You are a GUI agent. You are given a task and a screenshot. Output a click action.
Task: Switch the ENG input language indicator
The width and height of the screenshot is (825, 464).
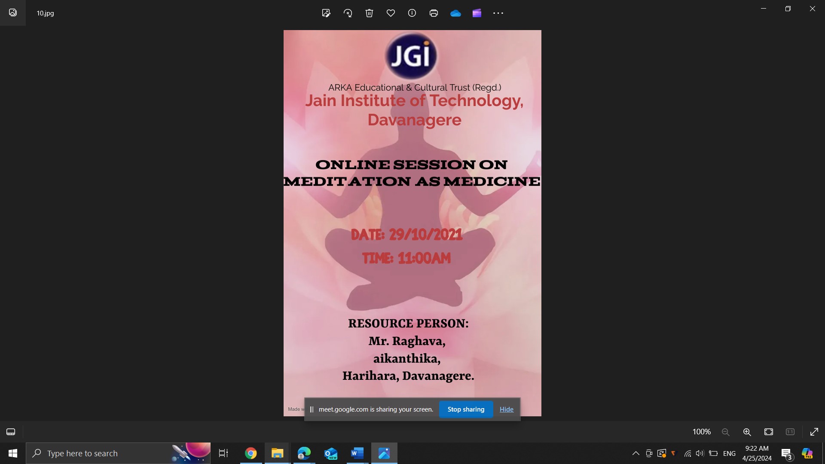tap(729, 453)
